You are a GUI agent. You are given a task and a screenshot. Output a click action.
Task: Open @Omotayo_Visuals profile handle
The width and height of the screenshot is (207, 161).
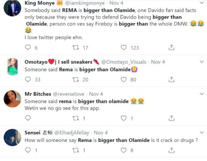124,62
